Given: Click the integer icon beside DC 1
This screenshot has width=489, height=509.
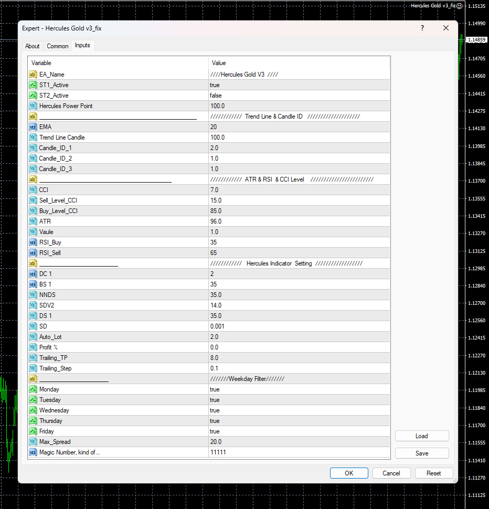Looking at the screenshot, I should point(33,274).
